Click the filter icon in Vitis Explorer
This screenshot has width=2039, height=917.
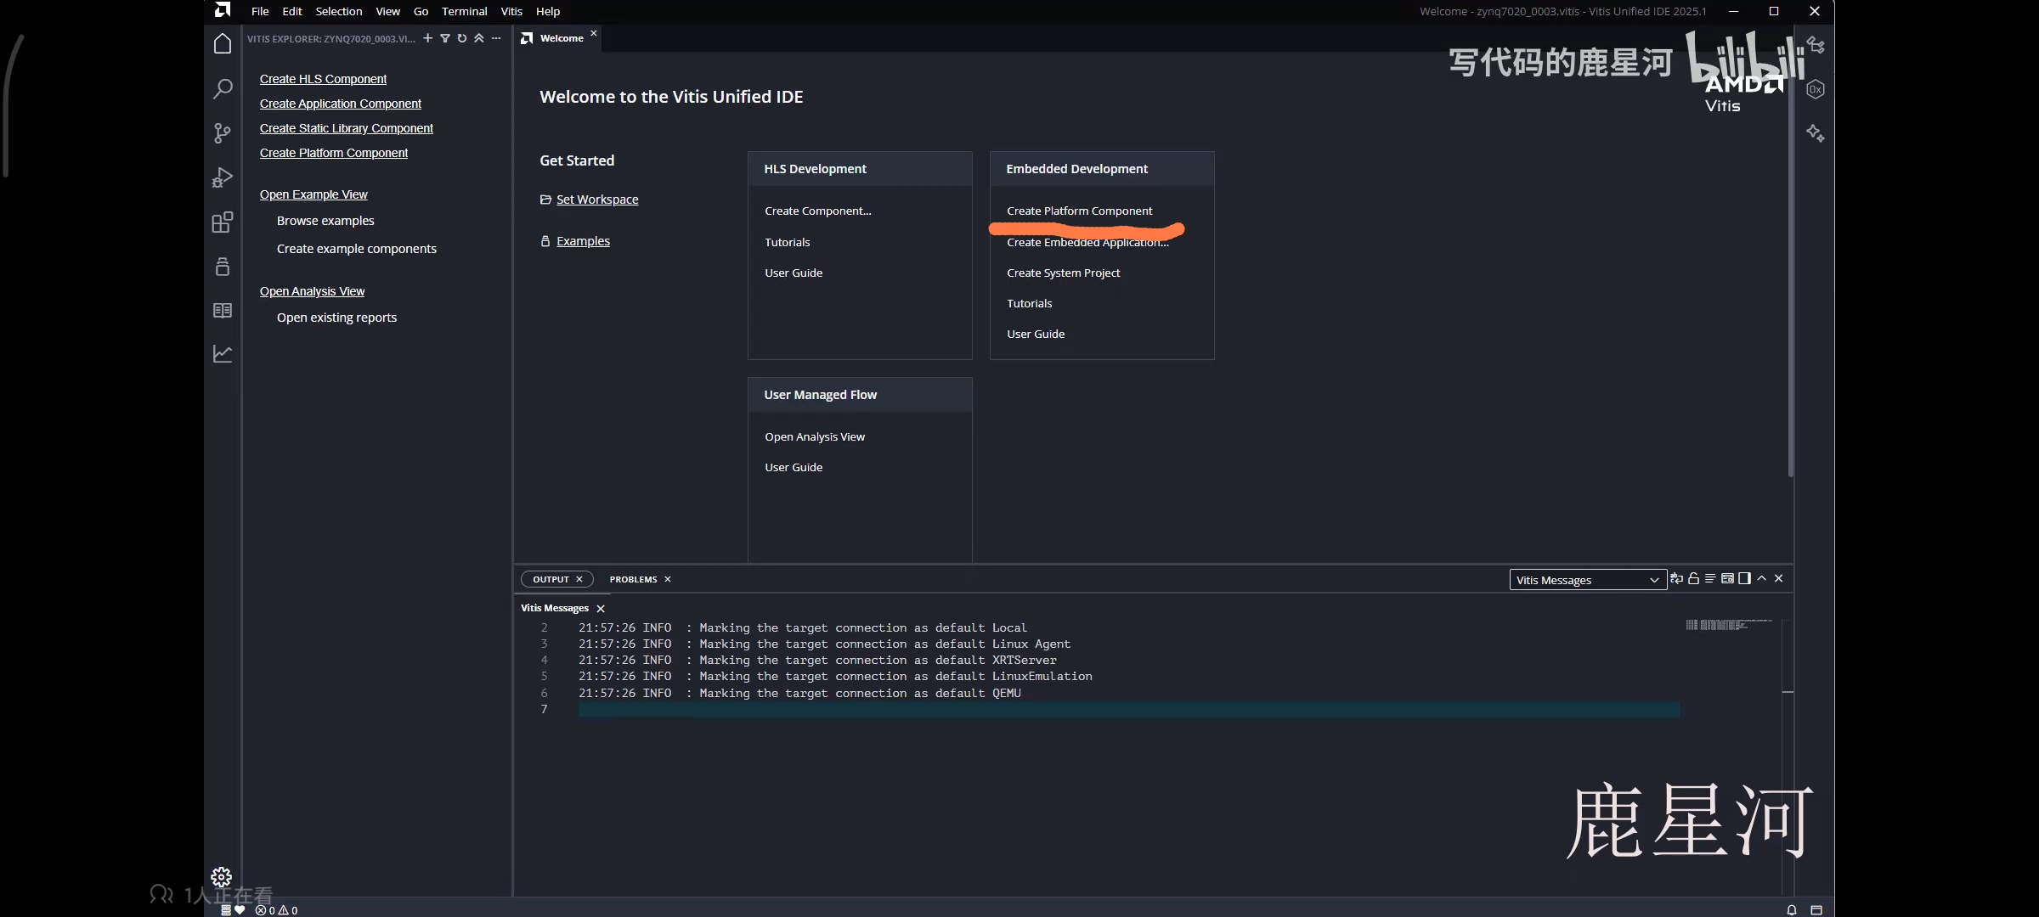445,38
